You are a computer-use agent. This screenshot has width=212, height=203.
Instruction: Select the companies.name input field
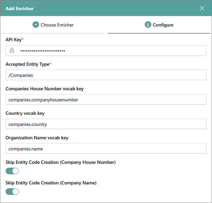pyautogui.click(x=106, y=148)
